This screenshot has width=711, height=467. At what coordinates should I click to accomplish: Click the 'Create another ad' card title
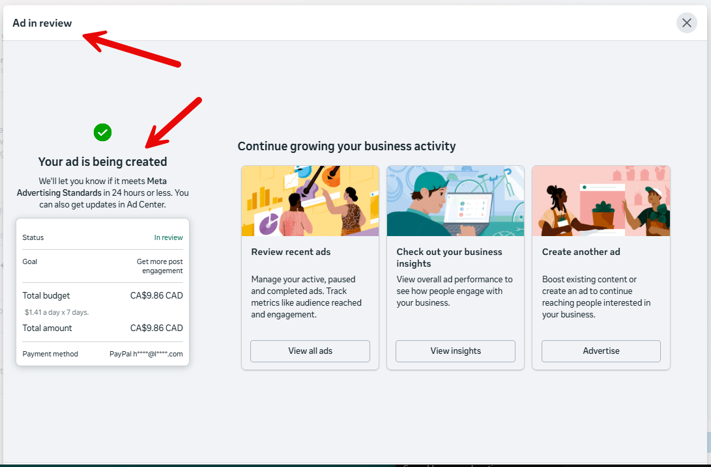click(x=581, y=252)
